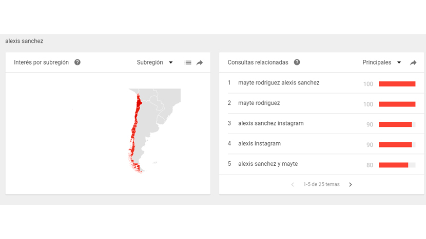Expand the Subregión dropdown

(154, 62)
